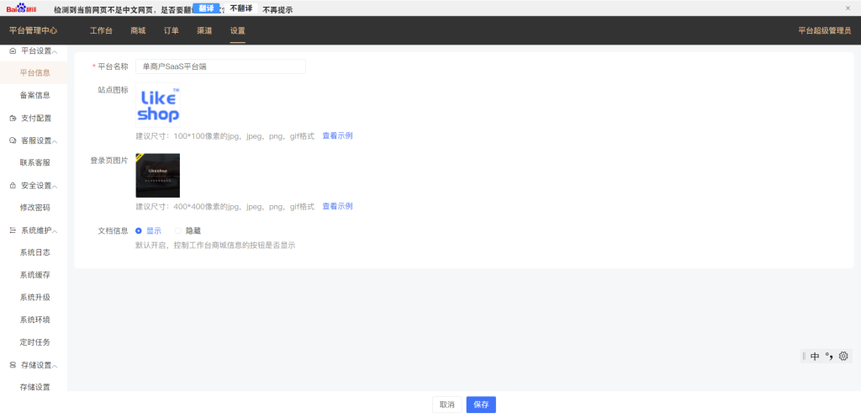Click the 客服设置 headset icon

13,140
